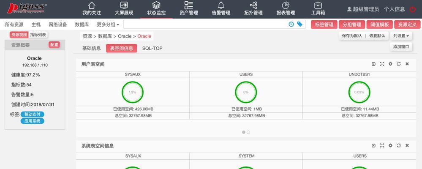Open 个人信息 link
This screenshot has width=422, height=169.
pos(394,9)
